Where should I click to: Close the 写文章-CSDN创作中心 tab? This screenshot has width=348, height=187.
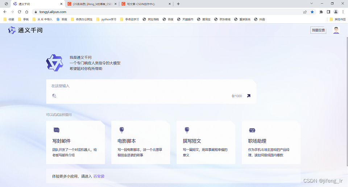click(170, 4)
